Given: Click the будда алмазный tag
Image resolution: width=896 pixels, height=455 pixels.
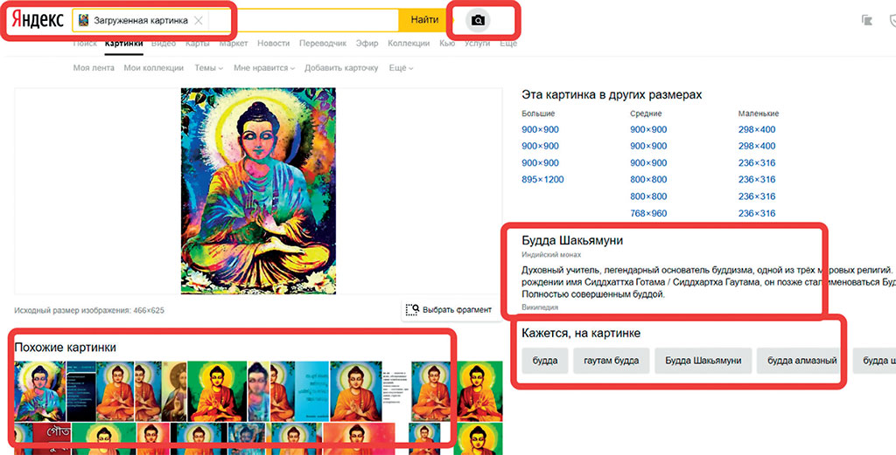Looking at the screenshot, I should pyautogui.click(x=803, y=361).
